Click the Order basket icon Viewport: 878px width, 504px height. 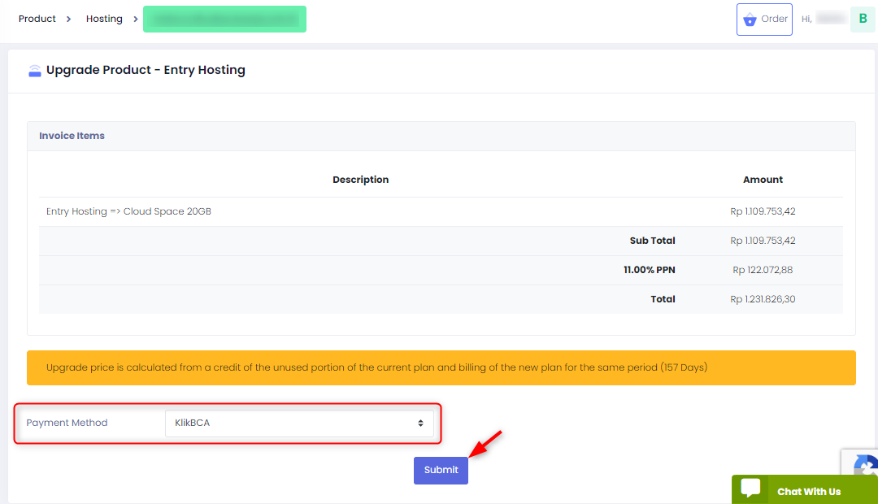pos(750,20)
